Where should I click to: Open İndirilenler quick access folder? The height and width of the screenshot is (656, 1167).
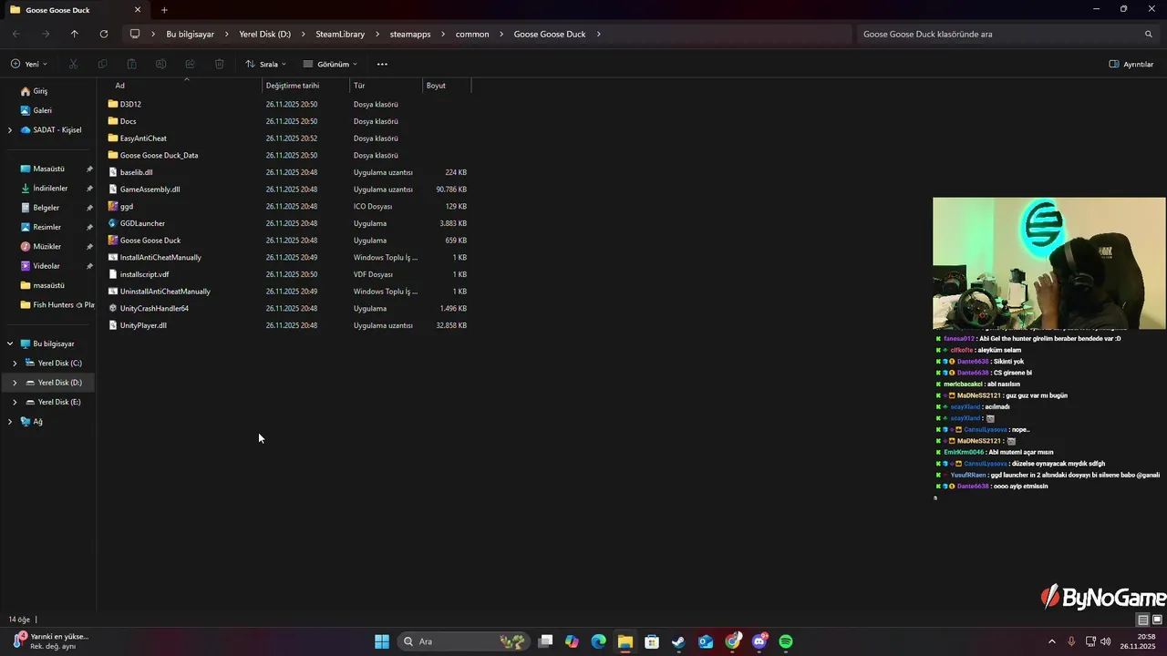(x=50, y=189)
